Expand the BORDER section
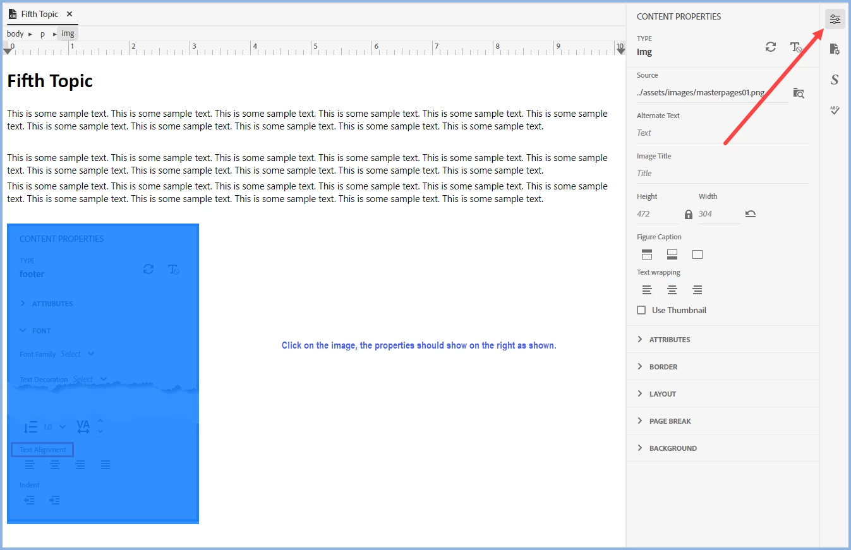 pos(723,366)
